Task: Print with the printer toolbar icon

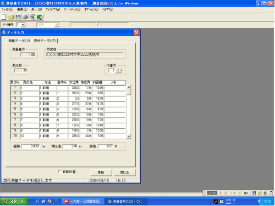Action: click(25, 17)
